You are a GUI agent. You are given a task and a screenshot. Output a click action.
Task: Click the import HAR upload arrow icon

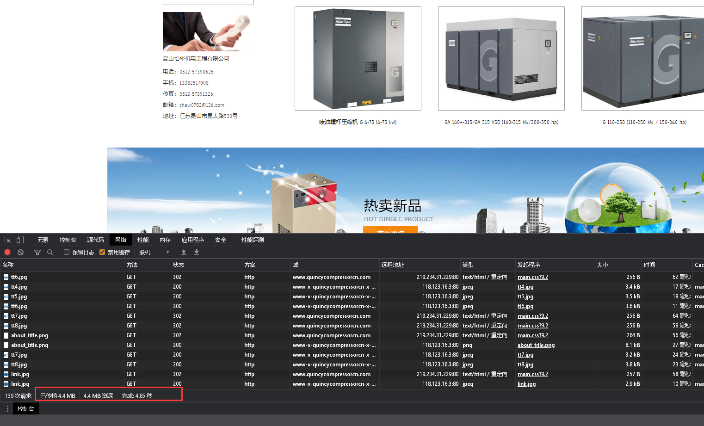(x=184, y=252)
